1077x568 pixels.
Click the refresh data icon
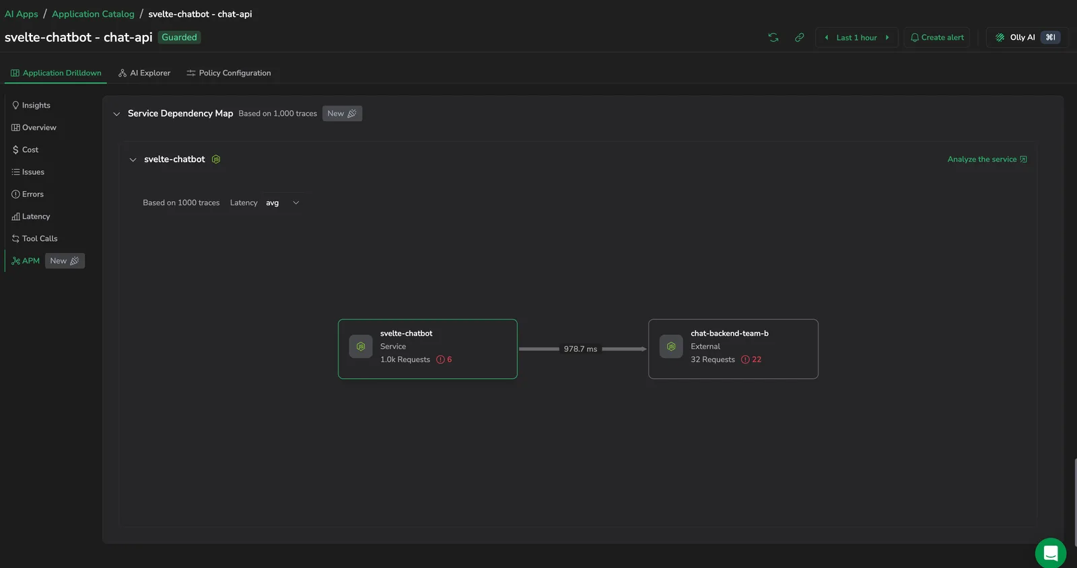click(773, 38)
